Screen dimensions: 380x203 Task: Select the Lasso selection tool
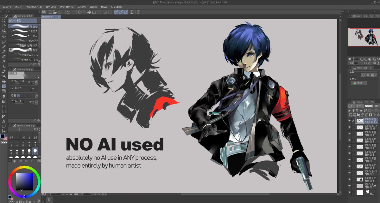pos(4,41)
